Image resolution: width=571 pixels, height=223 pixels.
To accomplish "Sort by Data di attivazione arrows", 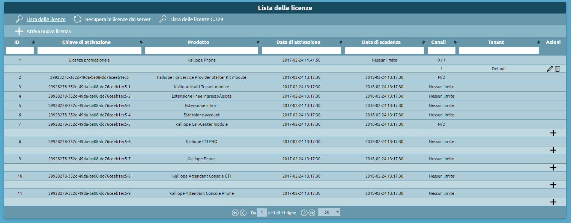I will click(x=341, y=42).
